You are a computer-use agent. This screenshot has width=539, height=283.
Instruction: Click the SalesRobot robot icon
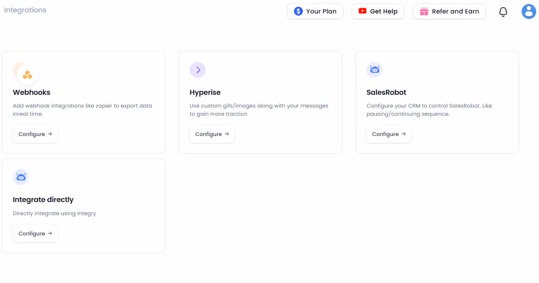click(x=374, y=70)
